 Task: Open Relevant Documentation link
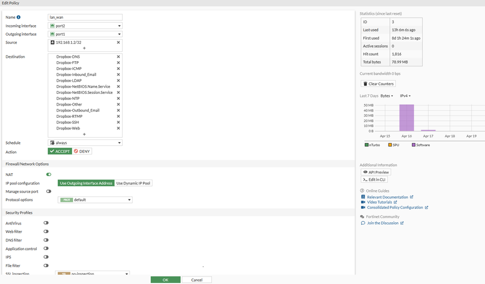pyautogui.click(x=387, y=197)
